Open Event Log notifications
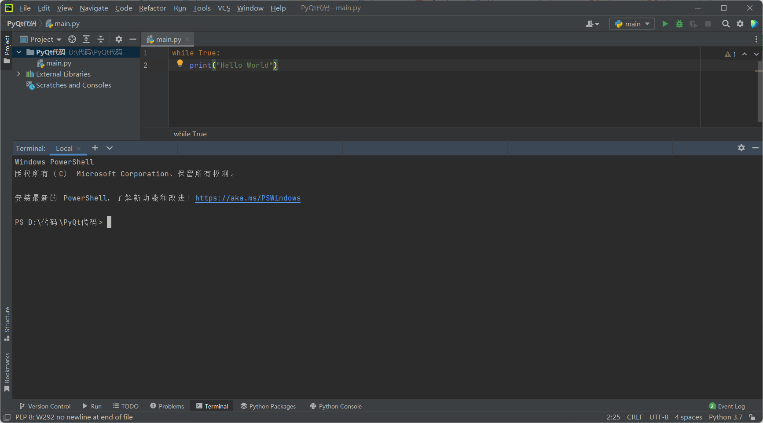This screenshot has height=423, width=763. (x=727, y=406)
